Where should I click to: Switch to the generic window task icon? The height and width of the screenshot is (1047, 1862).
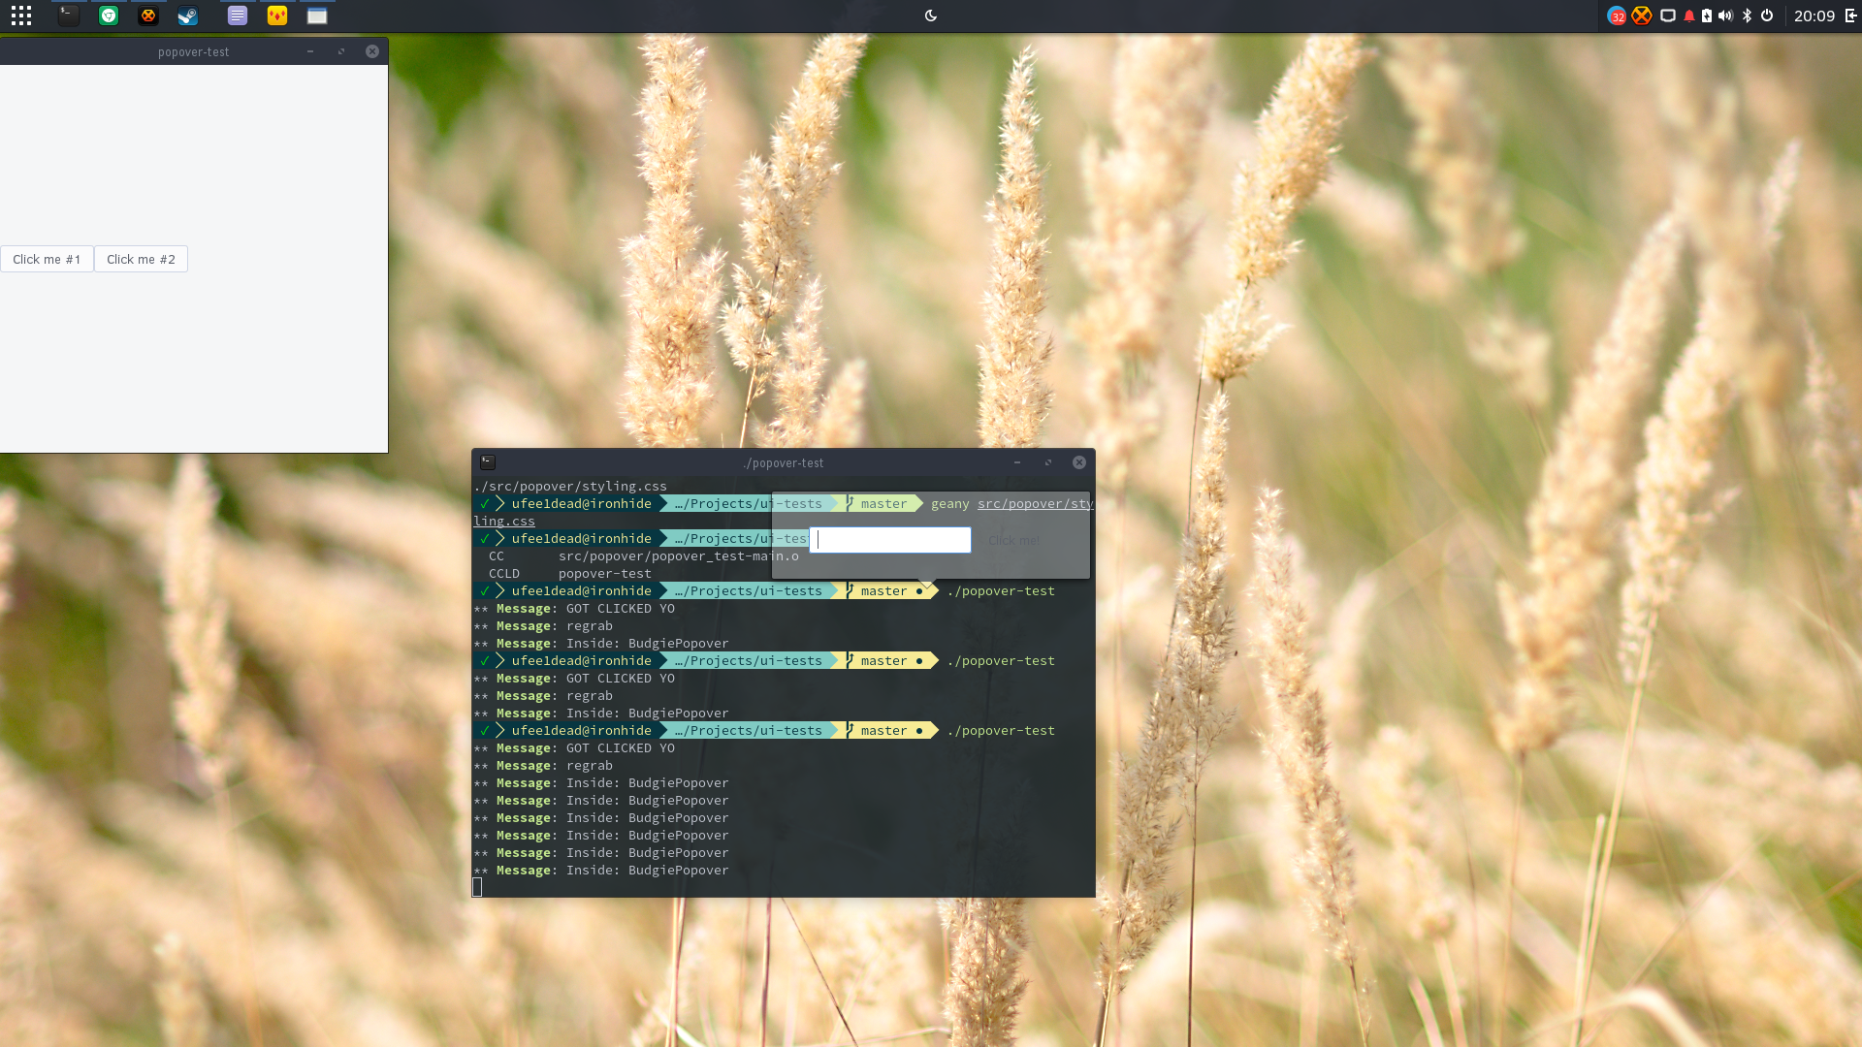(x=317, y=16)
